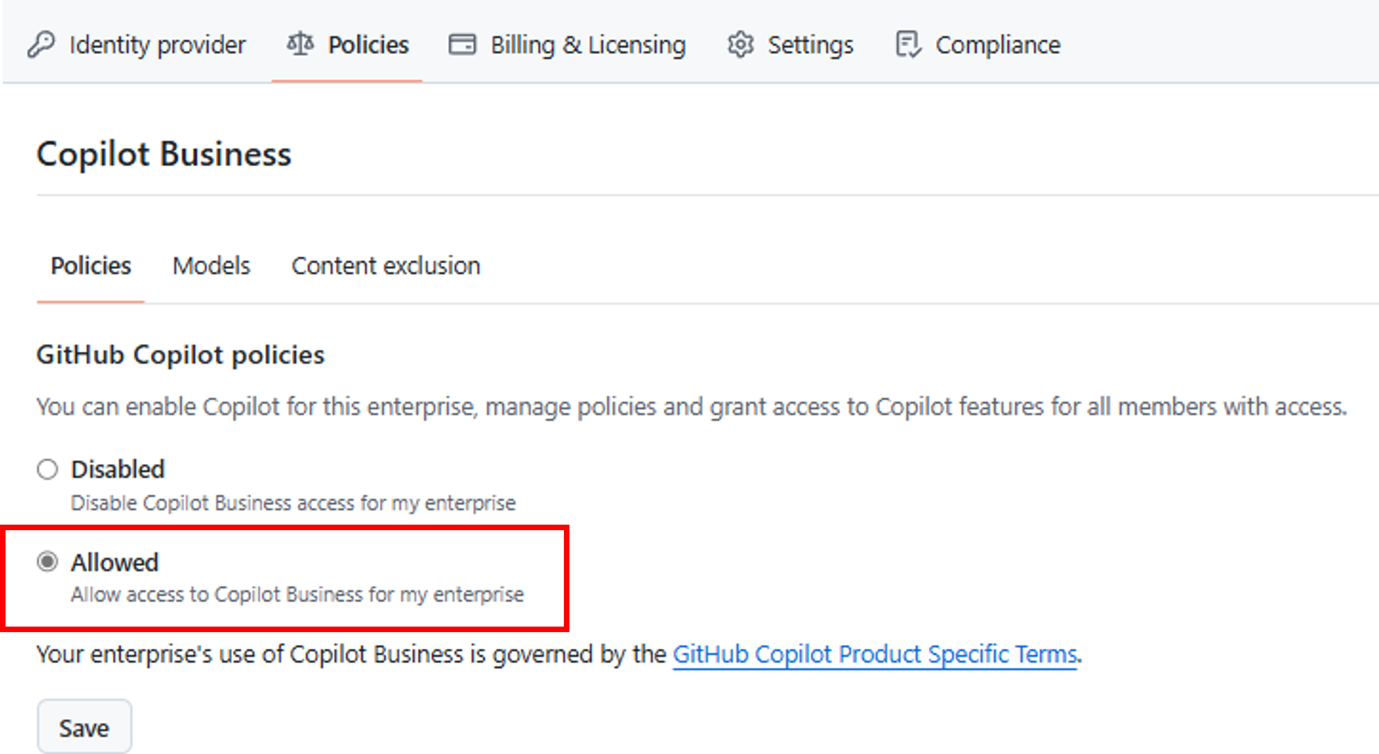Screen dimensions: 1379x754
Task: Click the 'Allow access to Copilot Business' description
Action: pos(297,594)
